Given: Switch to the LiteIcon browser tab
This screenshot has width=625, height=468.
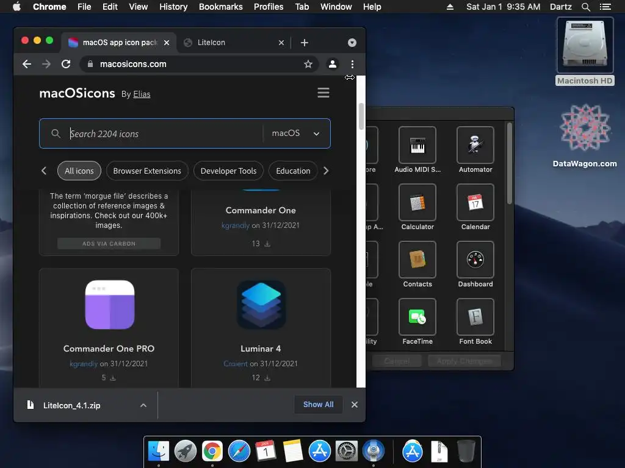Looking at the screenshot, I should pos(234,43).
